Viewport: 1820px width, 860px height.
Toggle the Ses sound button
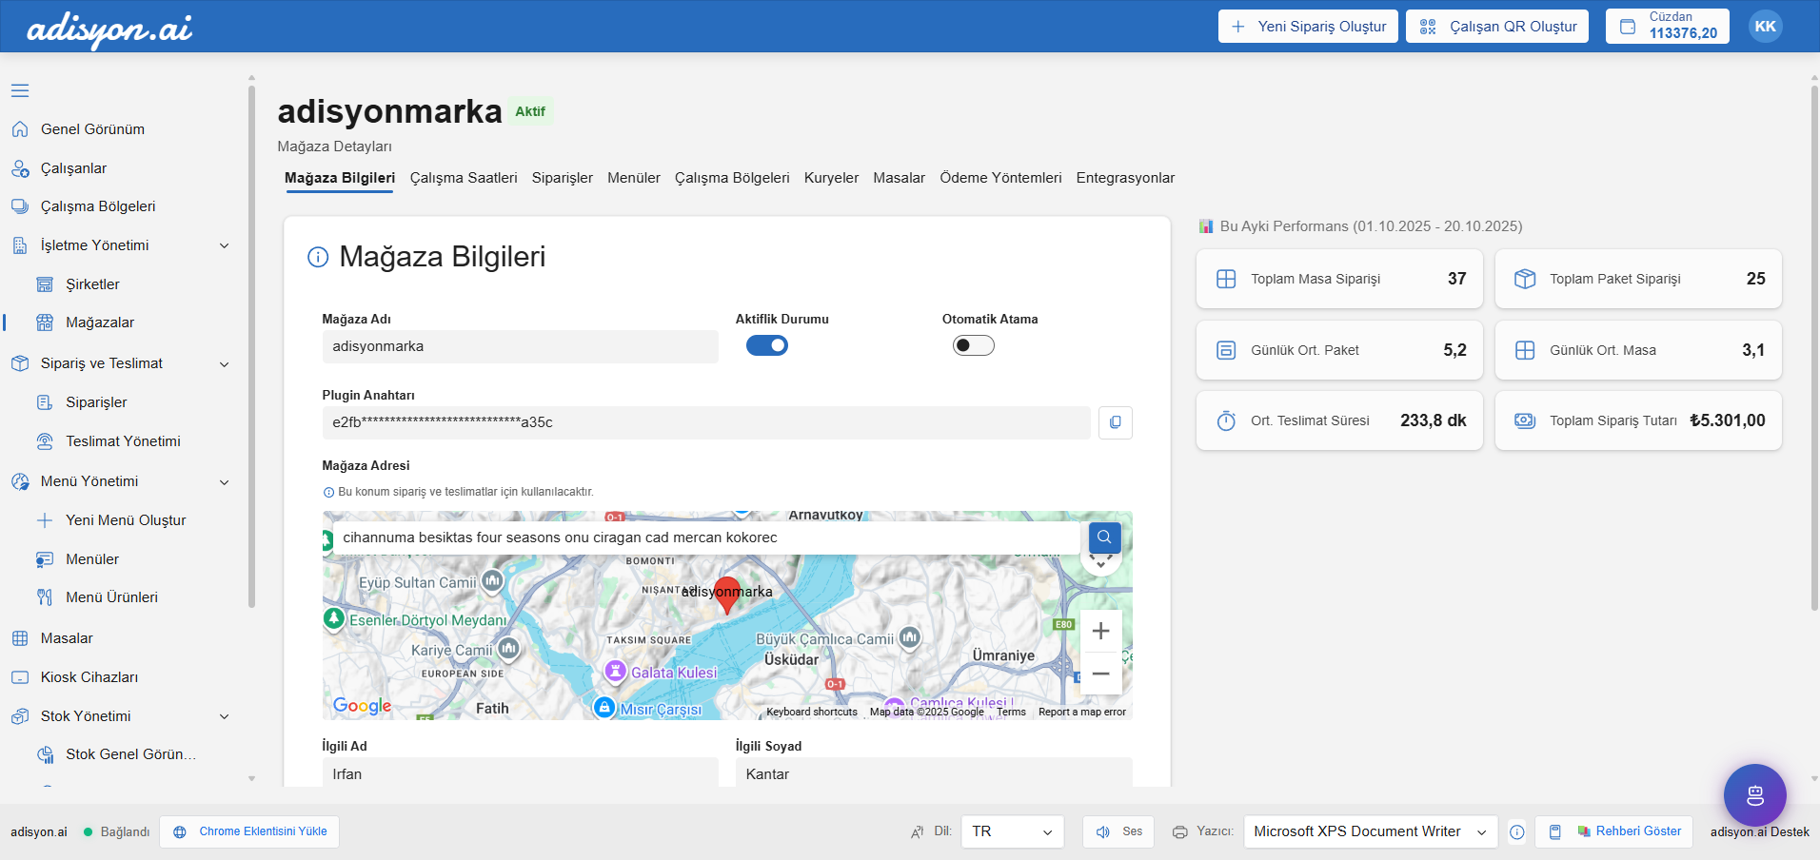click(x=1118, y=831)
